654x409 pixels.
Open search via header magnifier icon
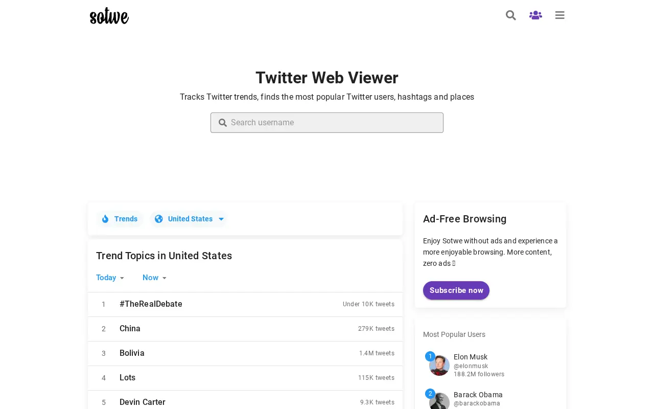point(511,15)
